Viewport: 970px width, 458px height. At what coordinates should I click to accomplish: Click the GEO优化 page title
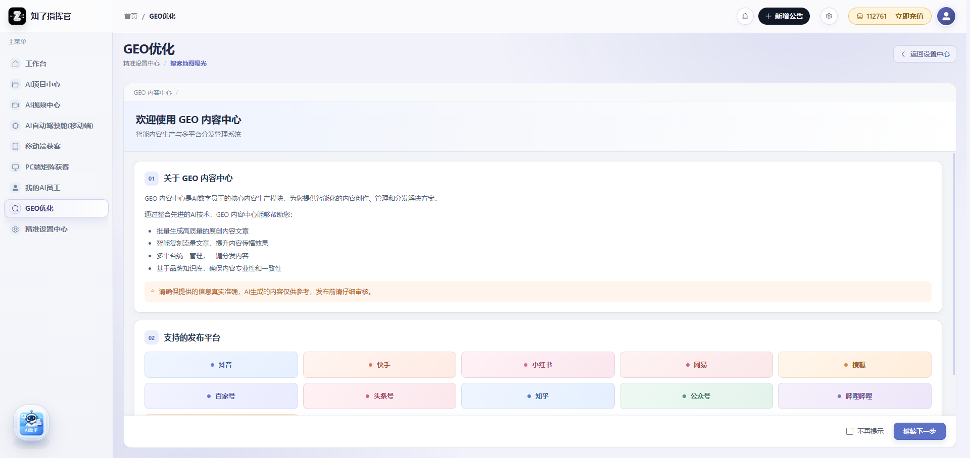149,49
